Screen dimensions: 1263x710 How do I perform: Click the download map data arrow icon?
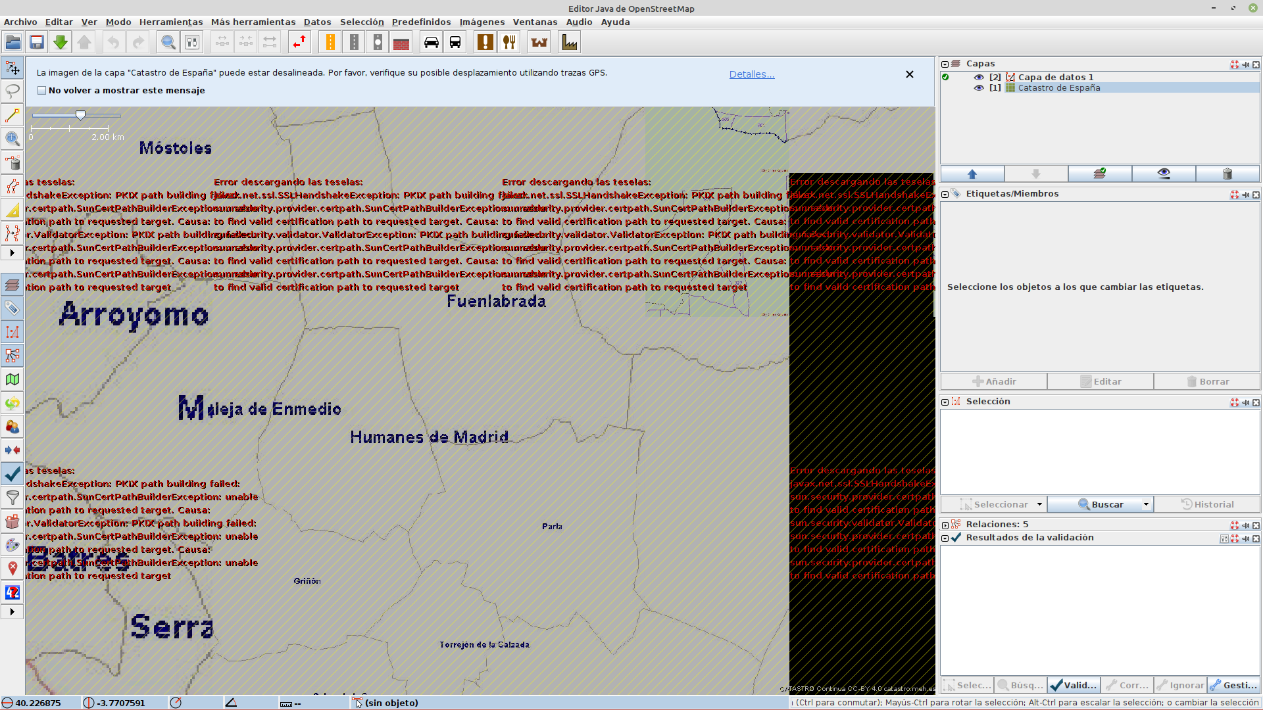pos(61,42)
